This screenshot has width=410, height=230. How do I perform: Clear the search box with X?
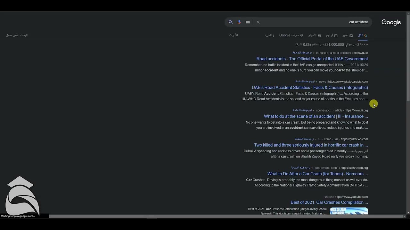[258, 22]
